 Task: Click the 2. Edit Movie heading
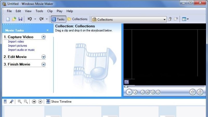pos(15,57)
